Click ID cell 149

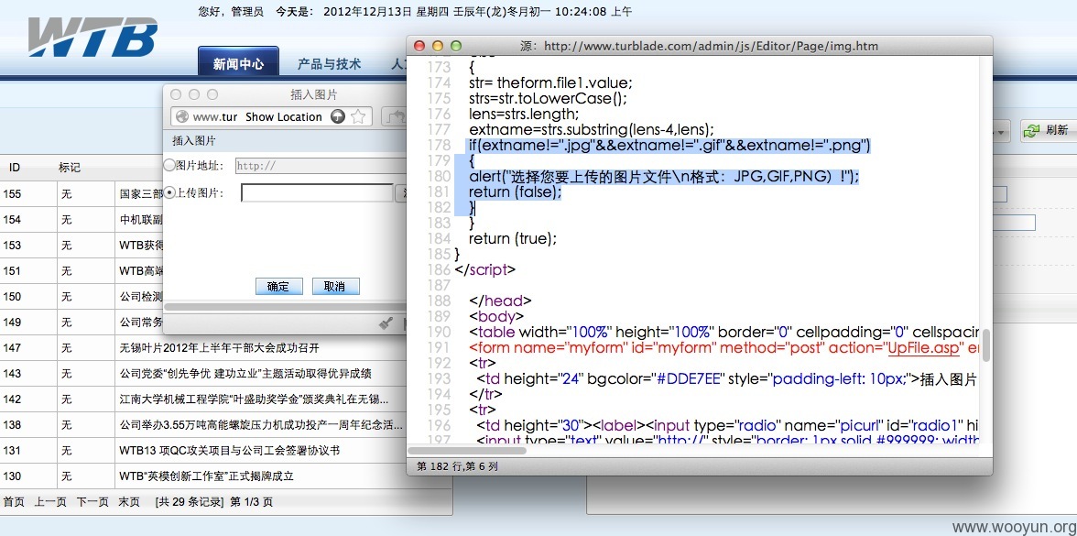[x=13, y=323]
